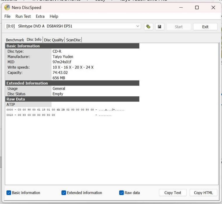Click the write speeds value 10 X - 16 X
222x204 pixels.
(x=73, y=67)
